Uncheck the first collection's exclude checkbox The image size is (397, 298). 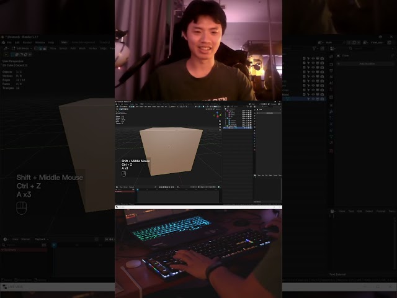pos(304,58)
